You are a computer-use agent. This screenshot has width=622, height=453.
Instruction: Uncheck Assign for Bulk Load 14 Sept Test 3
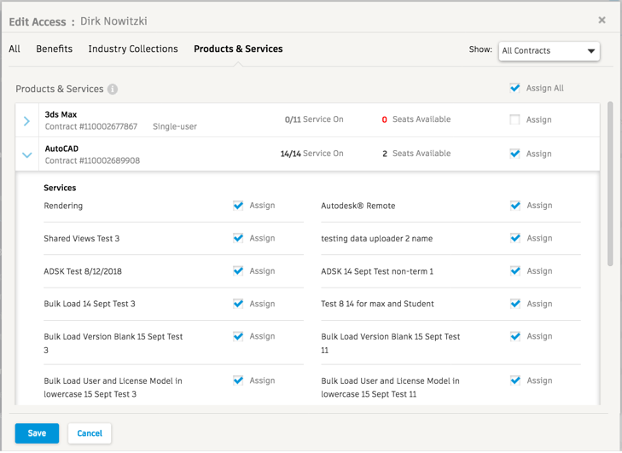pyautogui.click(x=238, y=304)
